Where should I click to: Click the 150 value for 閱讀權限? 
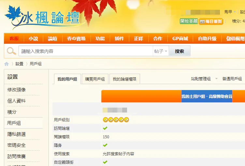click(x=106, y=137)
